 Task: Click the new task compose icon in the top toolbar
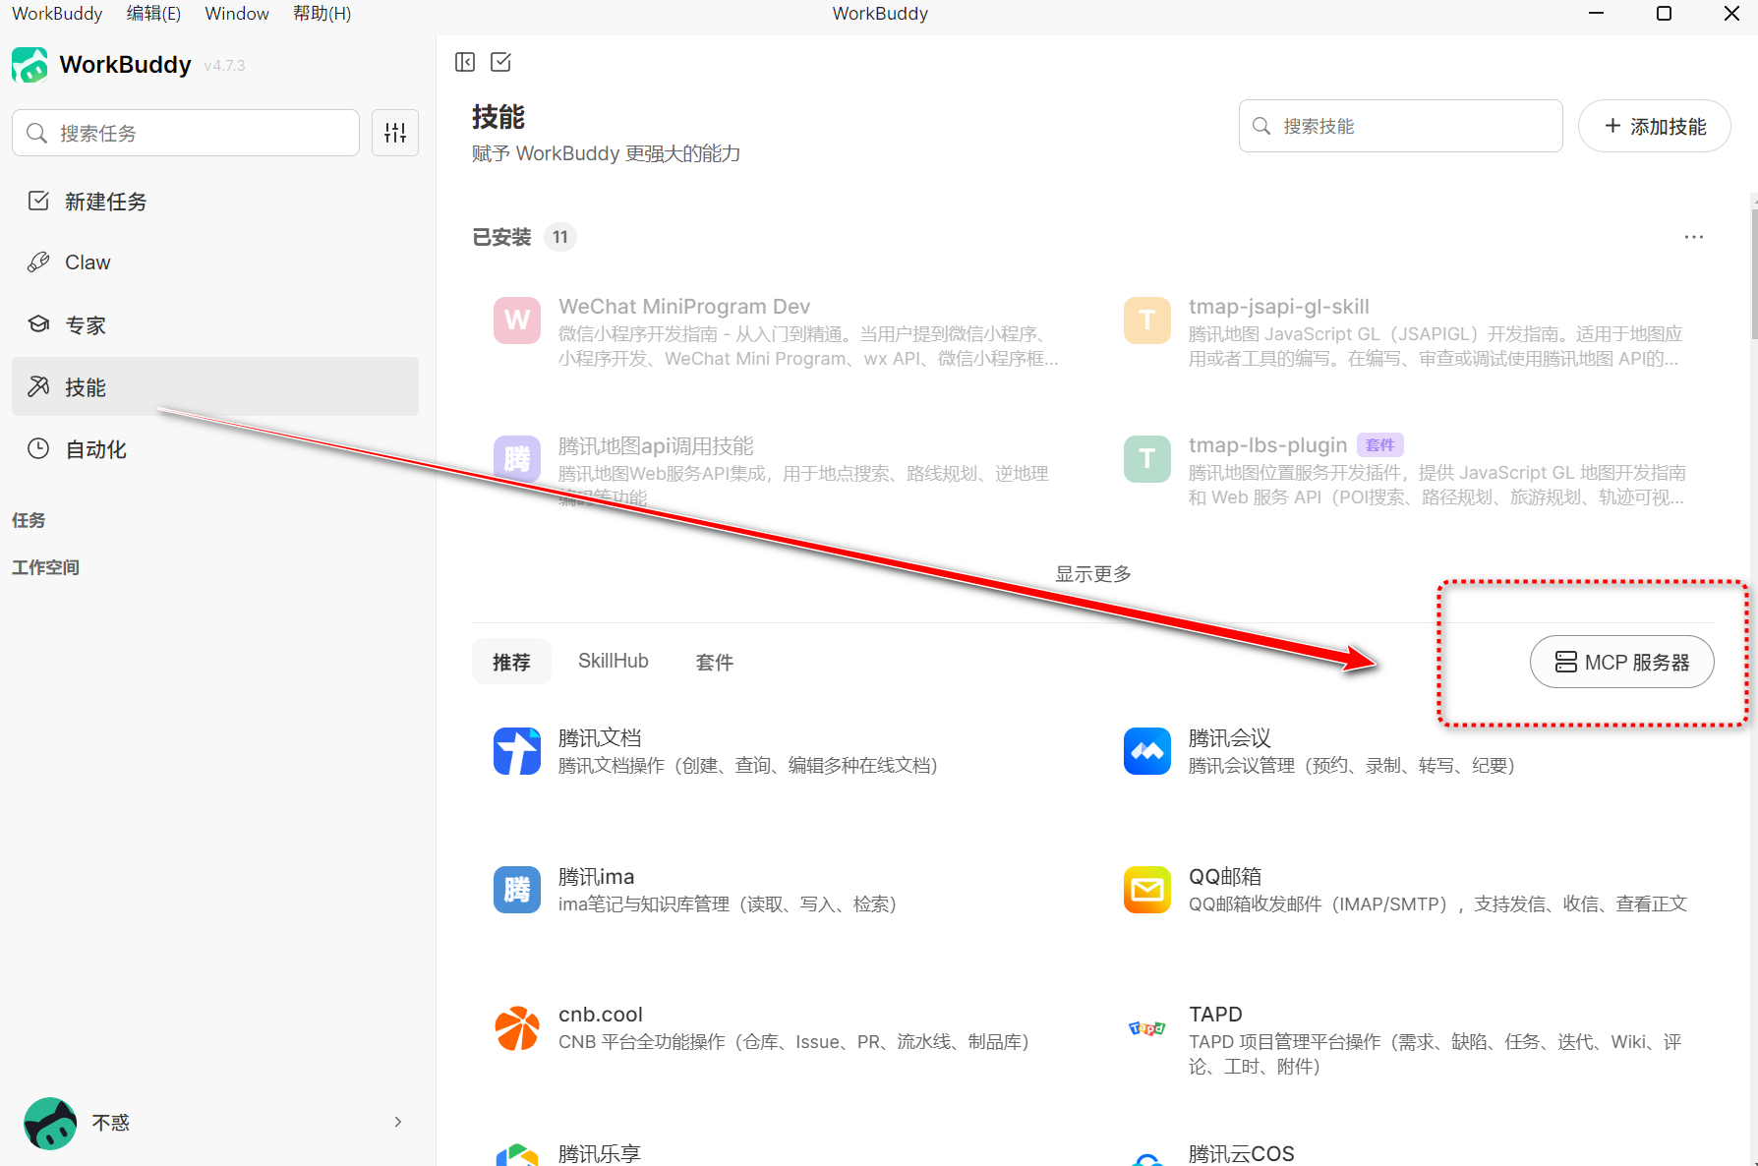500,62
